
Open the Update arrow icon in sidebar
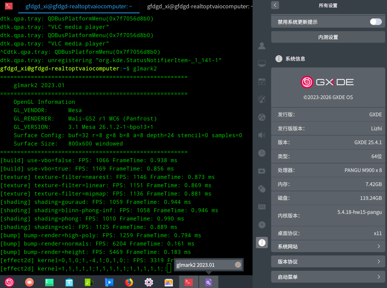[262, 225]
